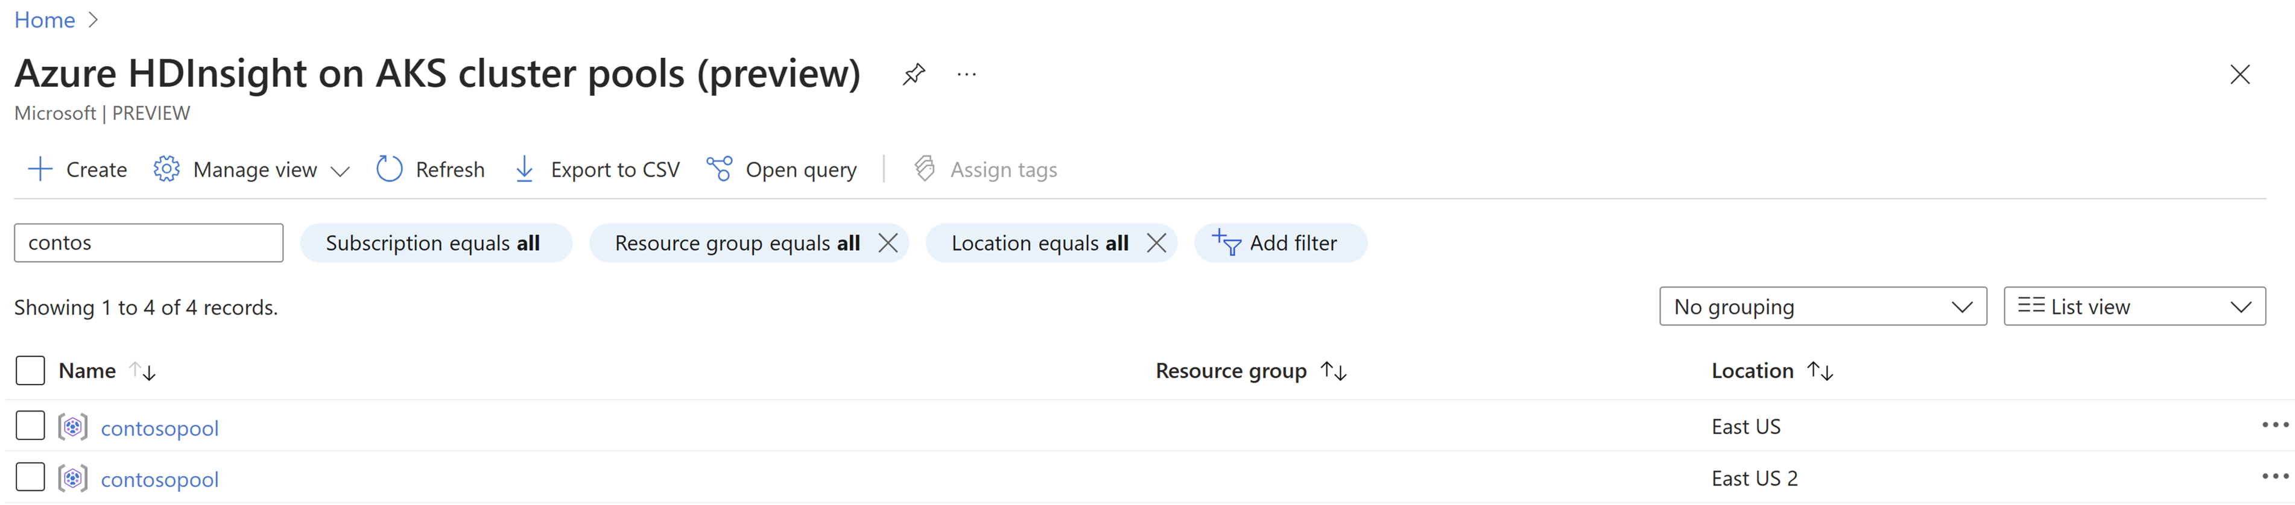Edit the Resource group equals all filter

(x=737, y=243)
